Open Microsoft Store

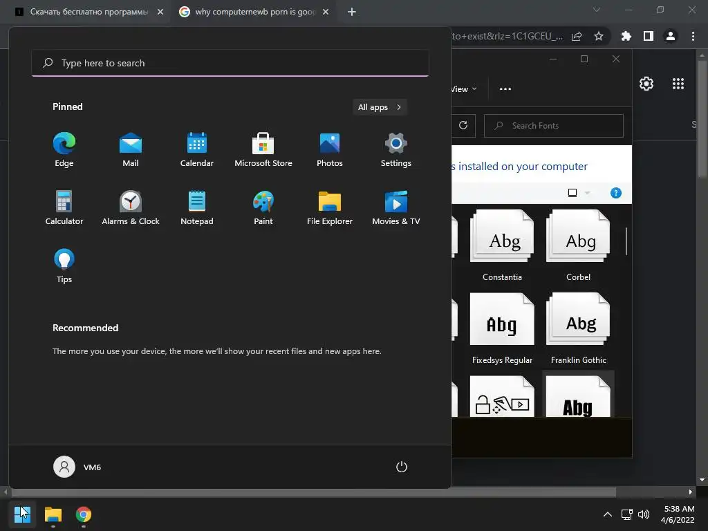coord(263,150)
